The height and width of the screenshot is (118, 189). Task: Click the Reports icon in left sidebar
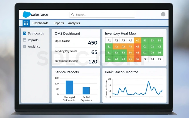pos(25,40)
